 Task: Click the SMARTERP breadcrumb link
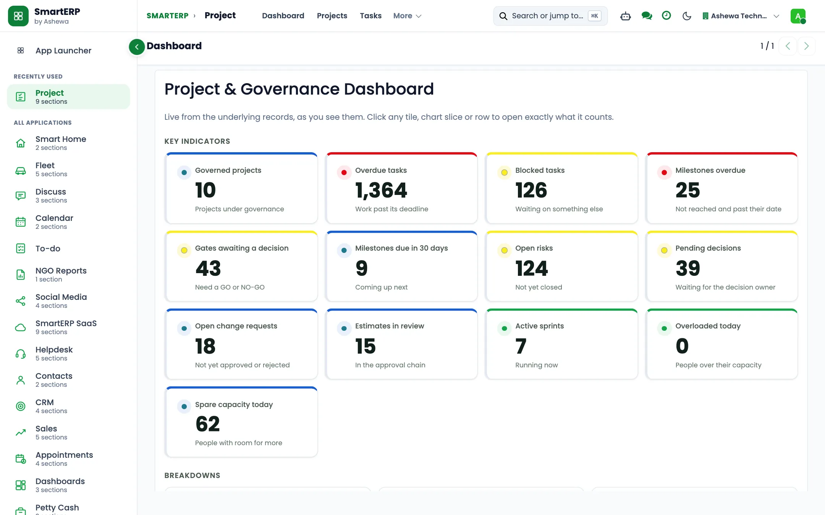pos(167,16)
